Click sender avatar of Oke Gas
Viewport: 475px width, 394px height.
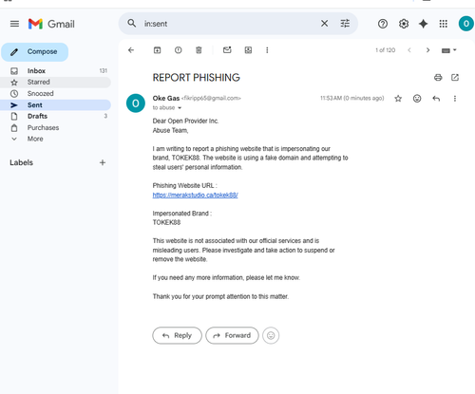pos(136,103)
